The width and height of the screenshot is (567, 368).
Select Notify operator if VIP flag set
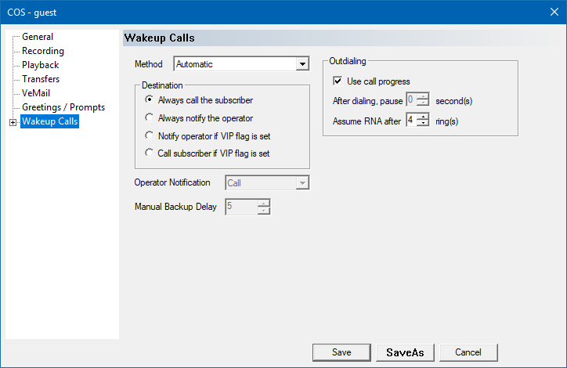(x=150, y=136)
